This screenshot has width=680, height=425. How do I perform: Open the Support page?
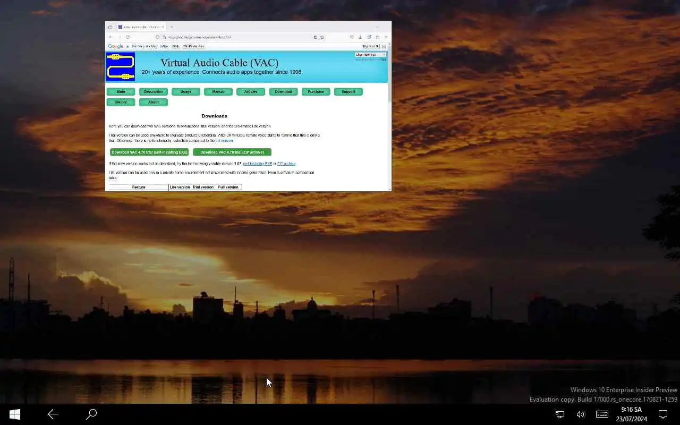348,91
